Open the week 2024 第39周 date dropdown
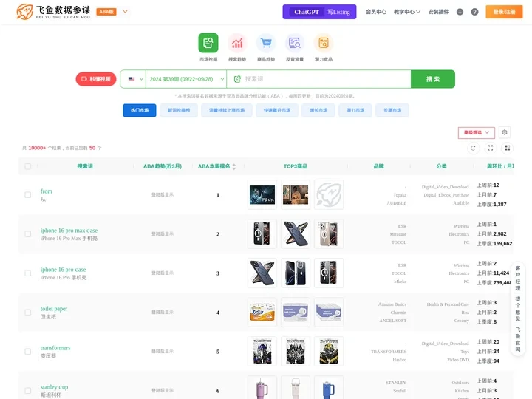Image resolution: width=532 pixels, height=399 pixels. (186, 79)
